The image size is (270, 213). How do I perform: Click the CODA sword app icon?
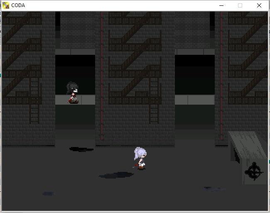tap(6, 5)
